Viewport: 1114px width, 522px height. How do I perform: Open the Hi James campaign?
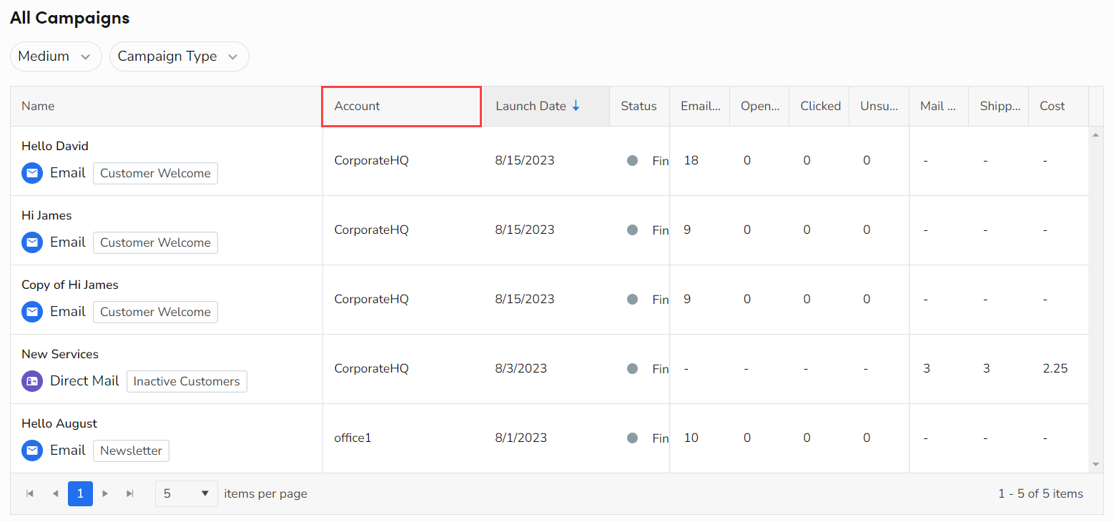click(46, 215)
